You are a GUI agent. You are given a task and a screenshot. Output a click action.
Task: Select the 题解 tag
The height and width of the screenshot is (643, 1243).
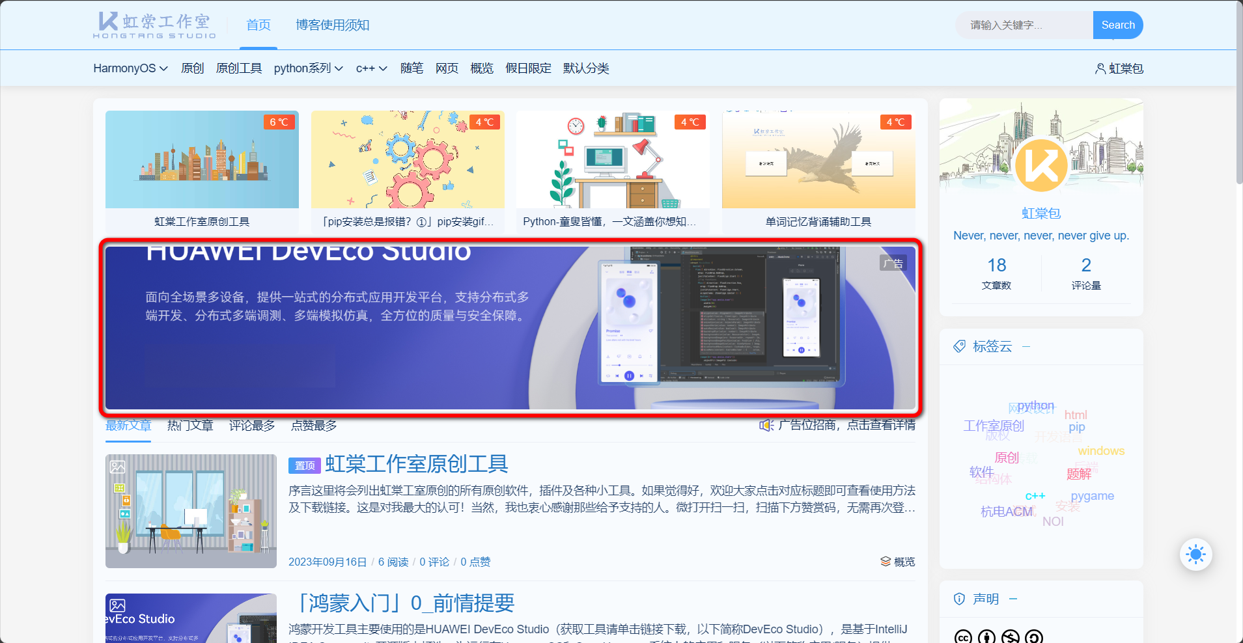pos(1079,474)
